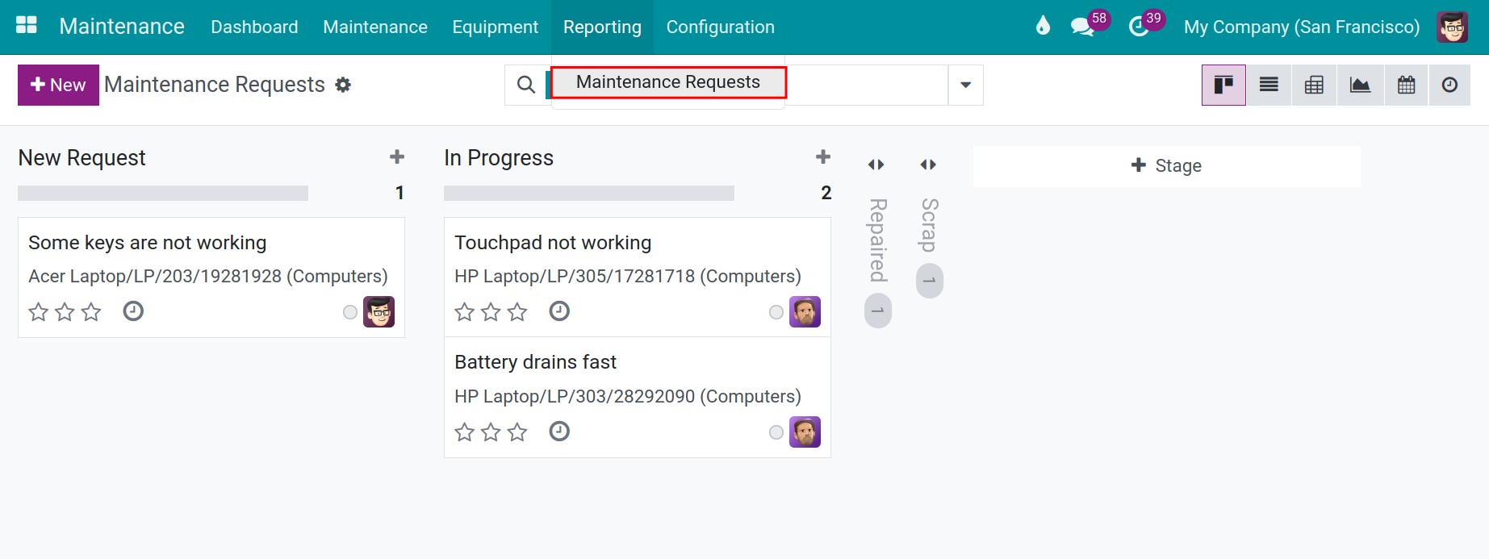Add a new Stage column
Viewport: 1489px width, 559px height.
pos(1166,165)
